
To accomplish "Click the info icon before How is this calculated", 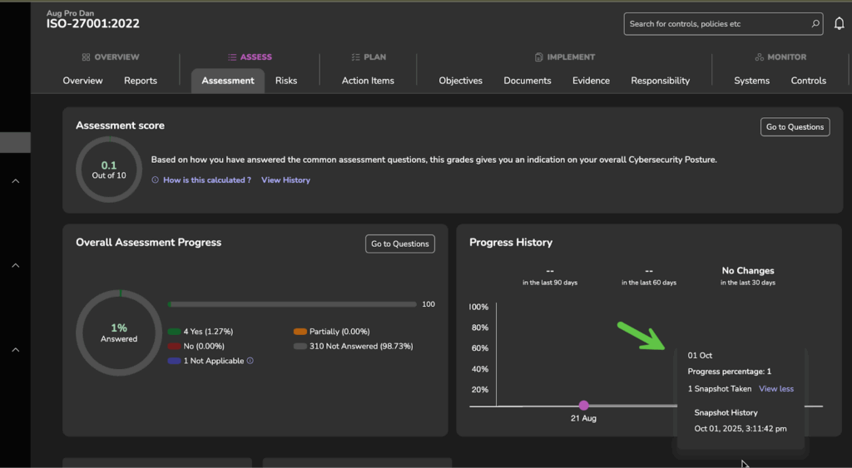I will click(x=156, y=180).
